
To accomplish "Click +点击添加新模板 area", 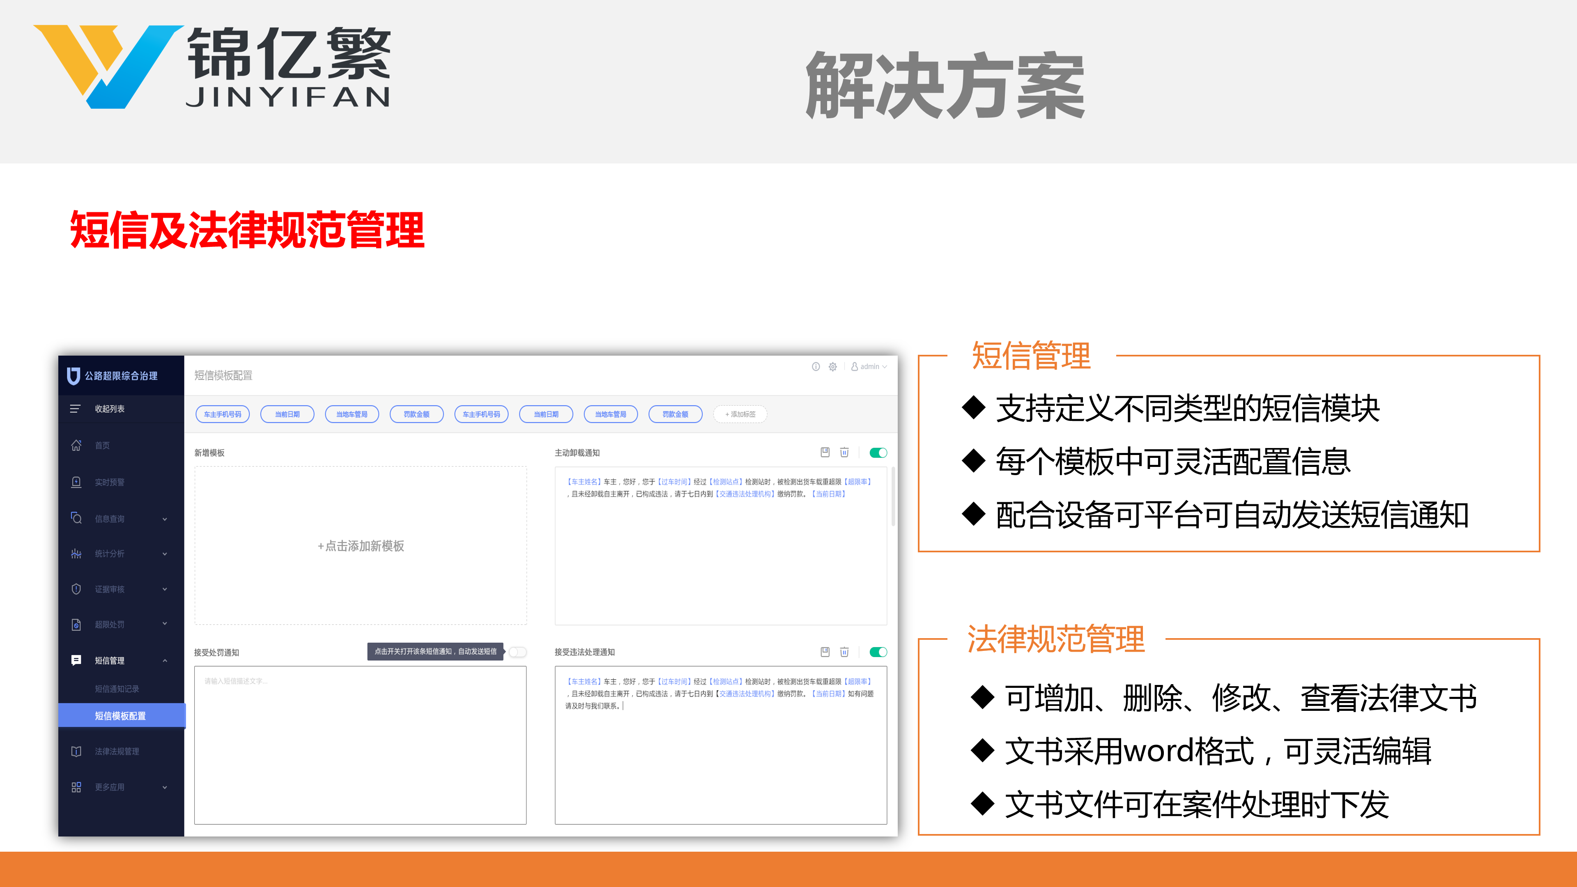I will [x=361, y=546].
